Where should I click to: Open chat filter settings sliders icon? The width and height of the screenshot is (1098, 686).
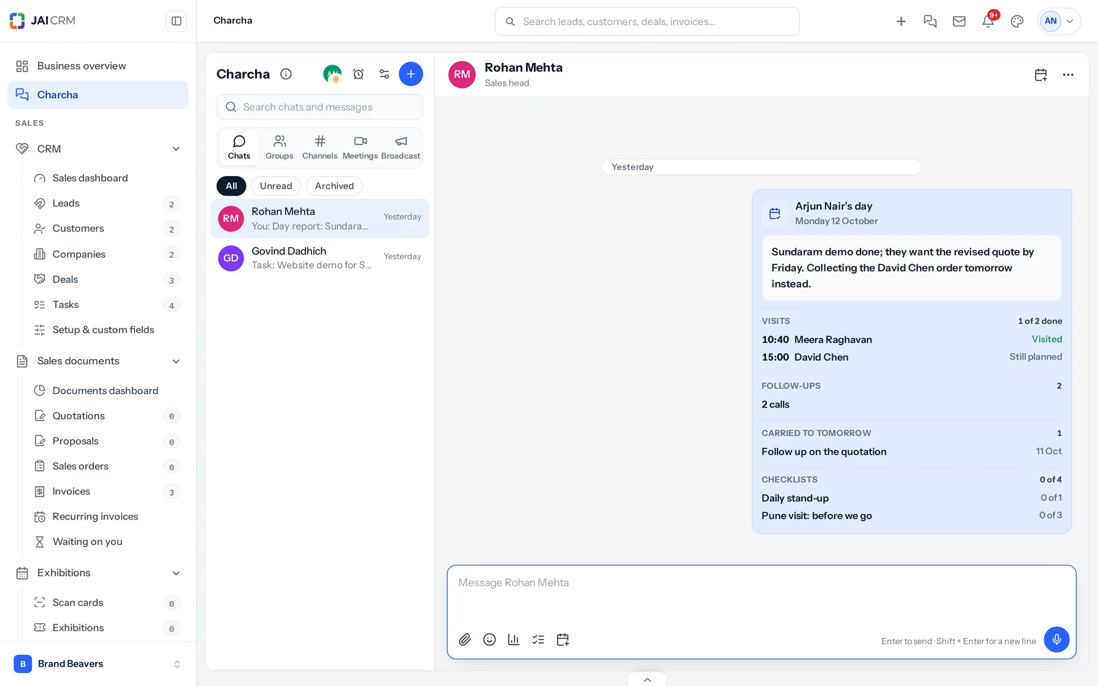tap(384, 74)
